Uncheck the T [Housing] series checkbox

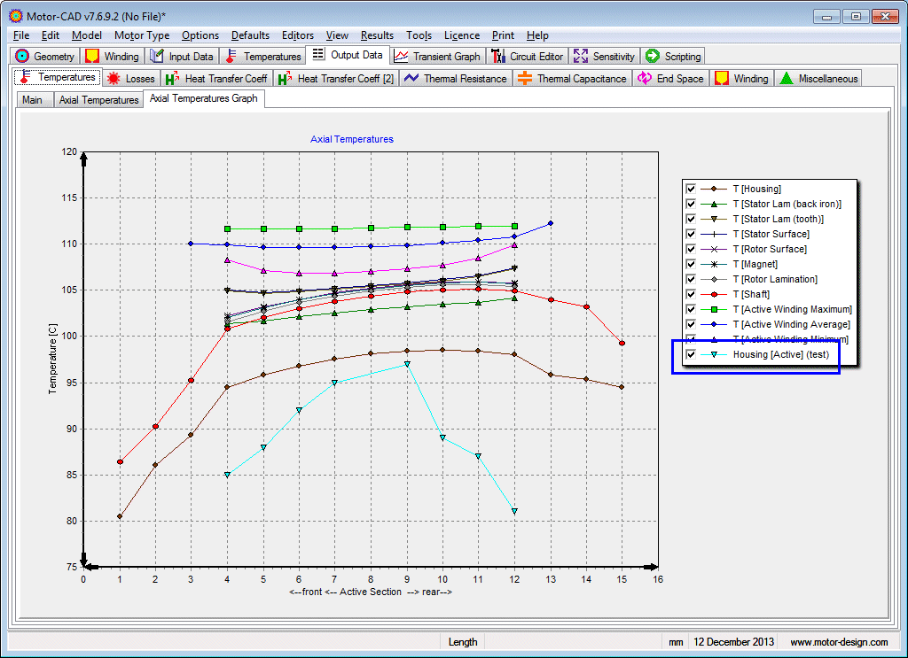click(690, 189)
